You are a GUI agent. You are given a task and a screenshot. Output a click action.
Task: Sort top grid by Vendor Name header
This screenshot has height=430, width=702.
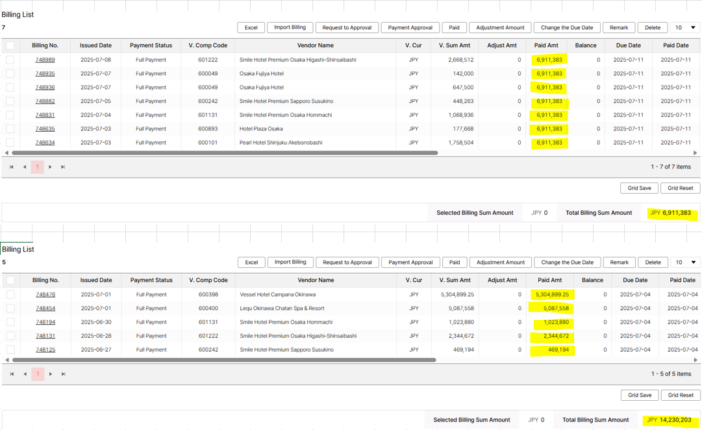coord(316,45)
